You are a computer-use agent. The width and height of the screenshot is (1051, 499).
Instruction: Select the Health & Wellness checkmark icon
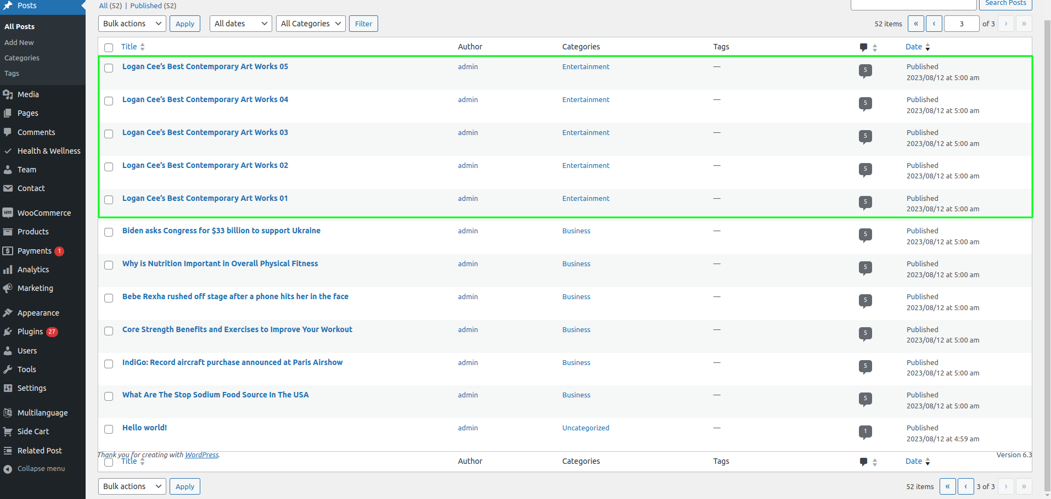[8, 151]
